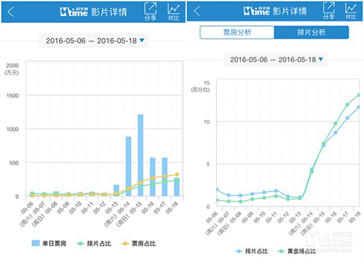Select the tallest box office bar on 05-15

141,155
